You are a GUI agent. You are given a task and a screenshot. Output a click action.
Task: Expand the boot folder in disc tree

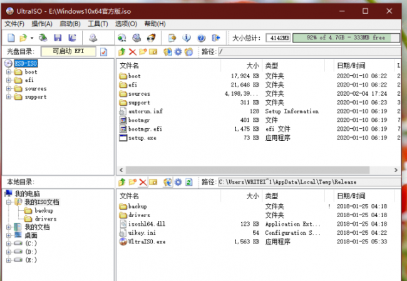(x=9, y=72)
